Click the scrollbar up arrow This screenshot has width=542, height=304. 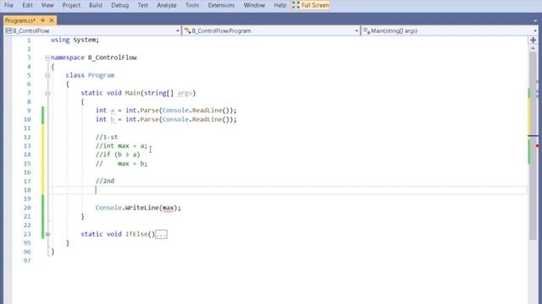tap(533, 48)
